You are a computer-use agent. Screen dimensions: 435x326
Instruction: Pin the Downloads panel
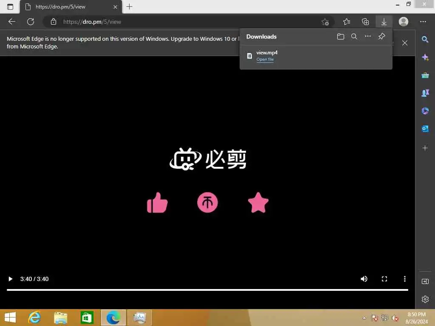click(x=381, y=37)
